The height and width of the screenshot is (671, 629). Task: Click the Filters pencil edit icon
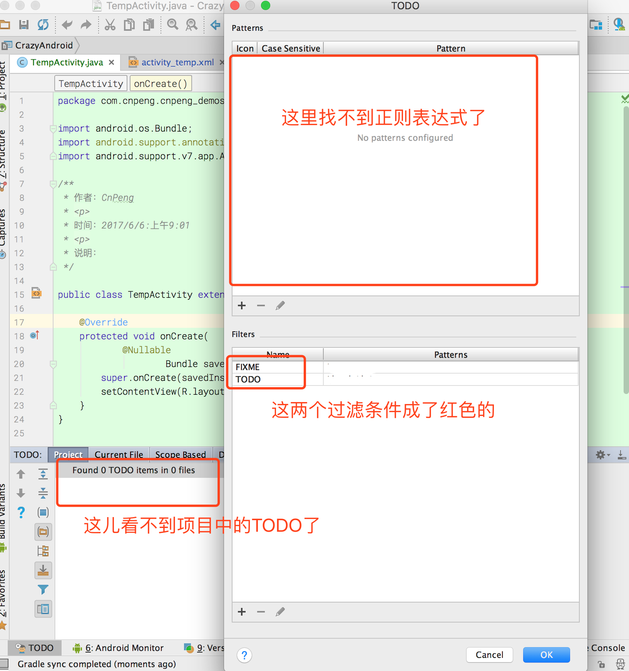[280, 612]
